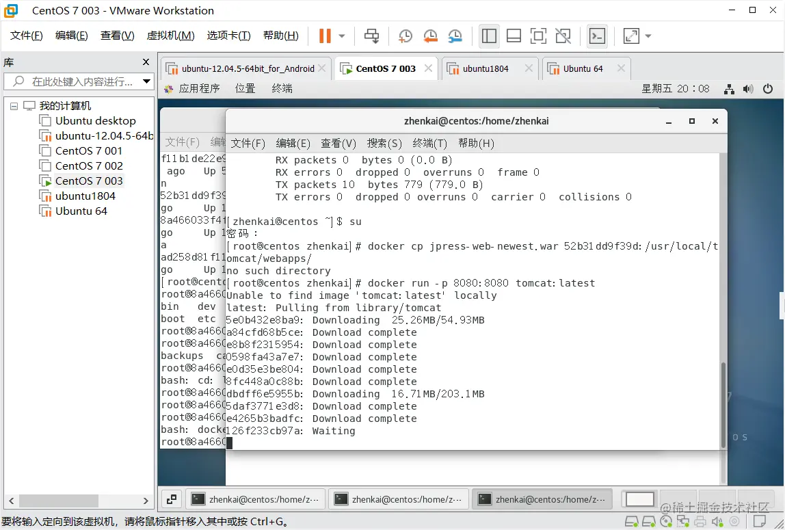The width and height of the screenshot is (785, 530).
Task: Click the show windows overview icon
Action: coord(172,499)
